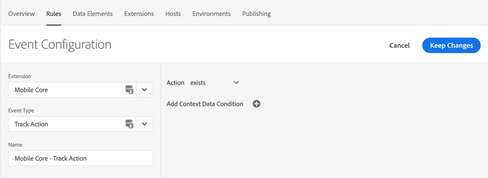Open the Data Elements tab
Viewport: 488px width, 178px height.
point(93,14)
